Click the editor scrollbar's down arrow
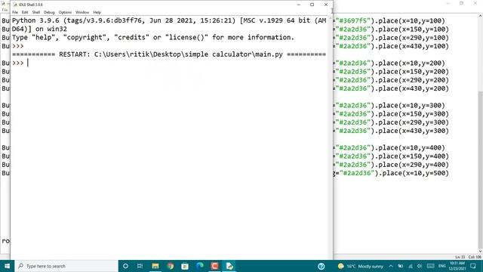 pos(480,252)
